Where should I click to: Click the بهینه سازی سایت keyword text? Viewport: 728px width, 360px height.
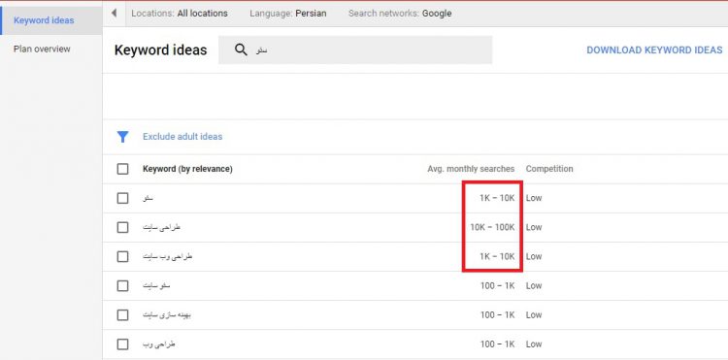pos(167,315)
